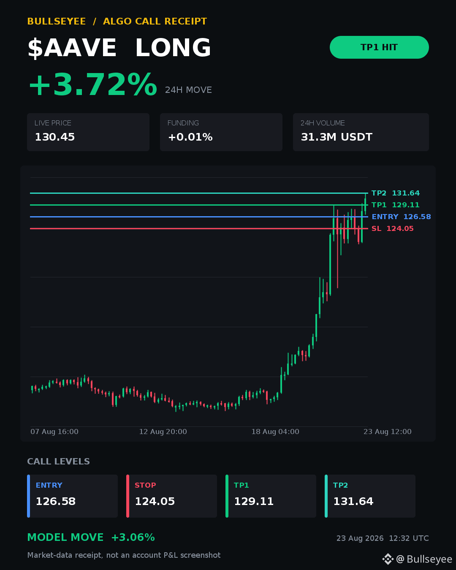Select the $AAVE LONG title
The width and height of the screenshot is (456, 570).
pos(119,48)
